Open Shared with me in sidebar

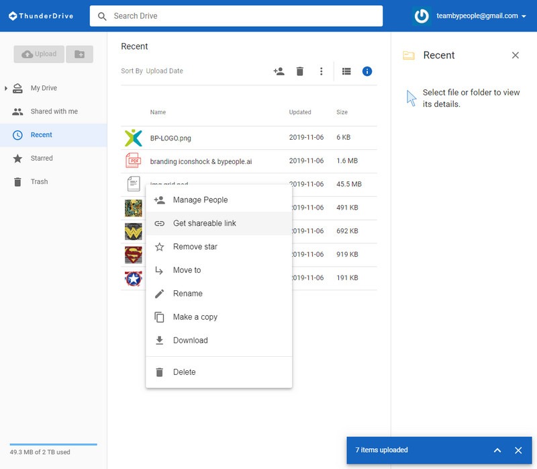coord(54,112)
